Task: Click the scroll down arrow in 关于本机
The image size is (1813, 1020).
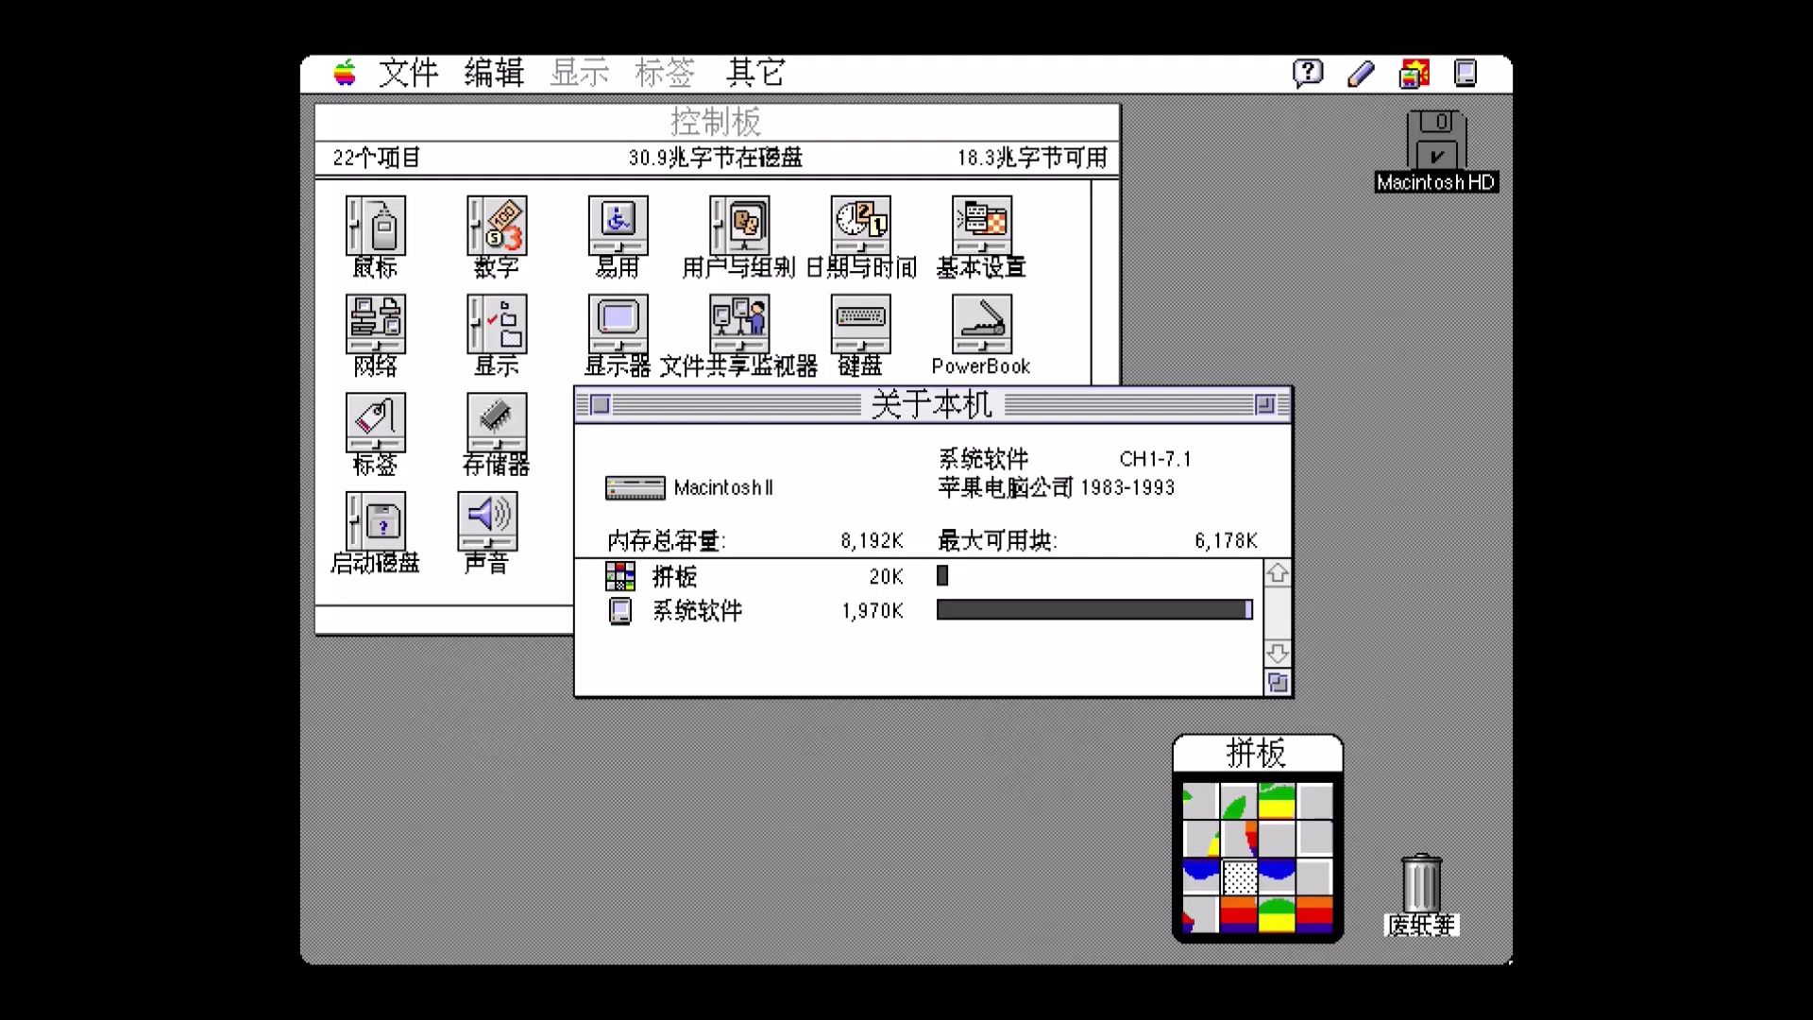Action: (1277, 652)
